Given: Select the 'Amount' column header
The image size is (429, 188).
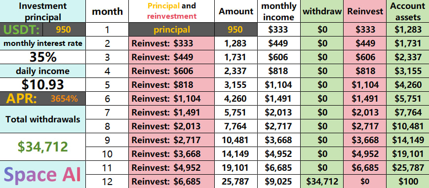Looking at the screenshot, I should click(236, 11).
